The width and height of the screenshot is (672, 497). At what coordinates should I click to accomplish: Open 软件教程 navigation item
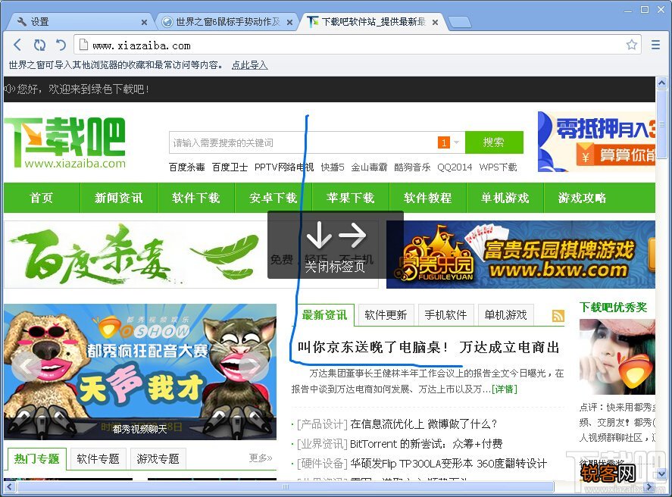(x=428, y=198)
